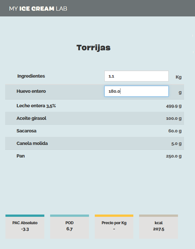Screen dimensions: 195x249
Task: Click the 250.0 g bread amount
Action: click(173, 156)
